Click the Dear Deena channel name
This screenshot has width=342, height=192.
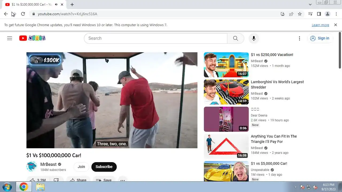point(259,115)
